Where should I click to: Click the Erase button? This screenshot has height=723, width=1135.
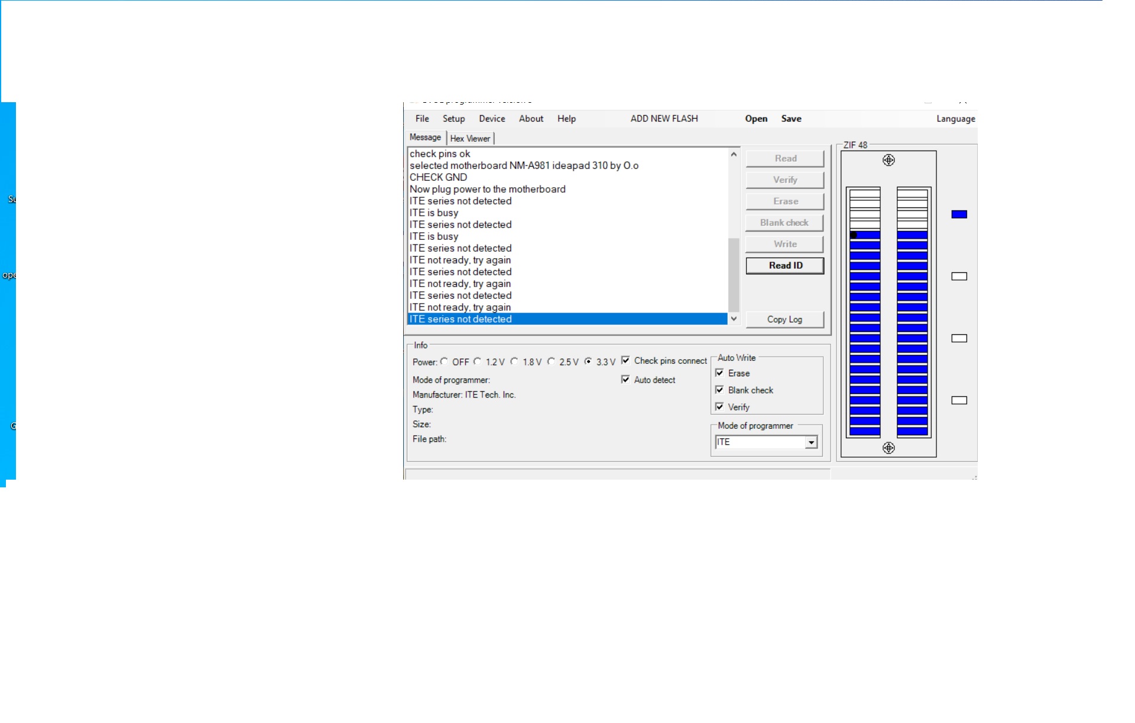[x=785, y=201]
